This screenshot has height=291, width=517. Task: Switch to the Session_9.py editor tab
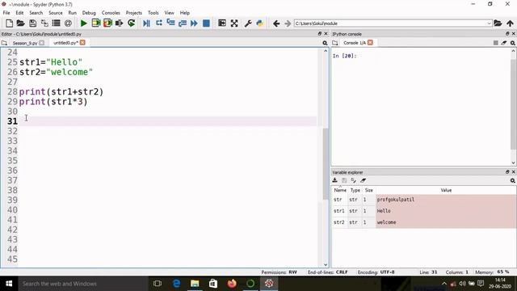point(25,43)
